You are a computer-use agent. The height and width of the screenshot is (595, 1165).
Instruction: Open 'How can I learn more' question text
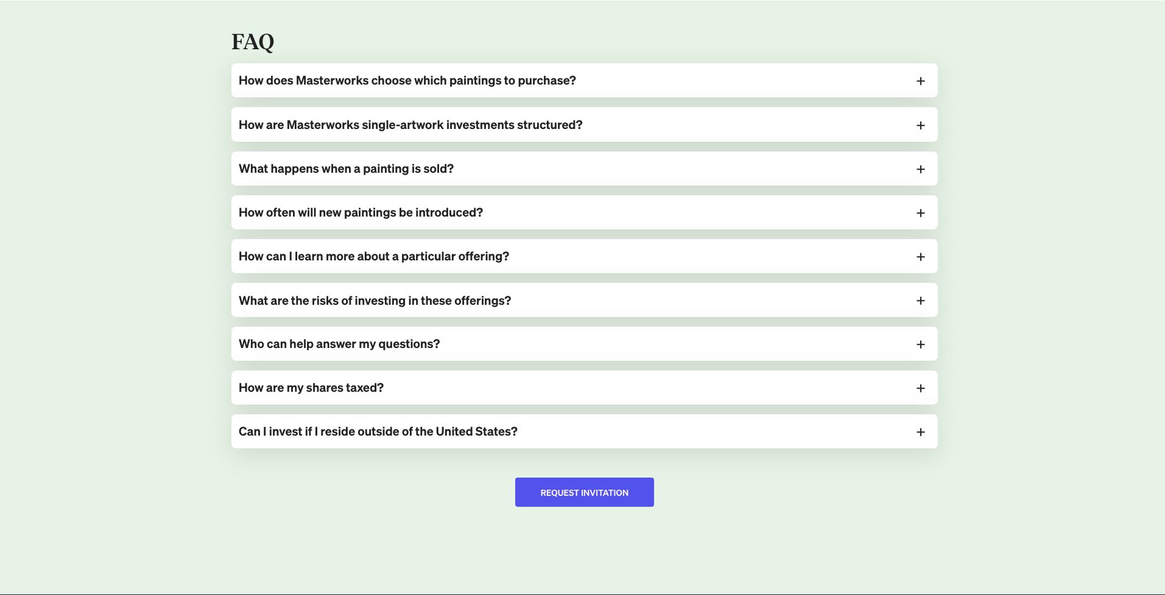click(x=373, y=257)
